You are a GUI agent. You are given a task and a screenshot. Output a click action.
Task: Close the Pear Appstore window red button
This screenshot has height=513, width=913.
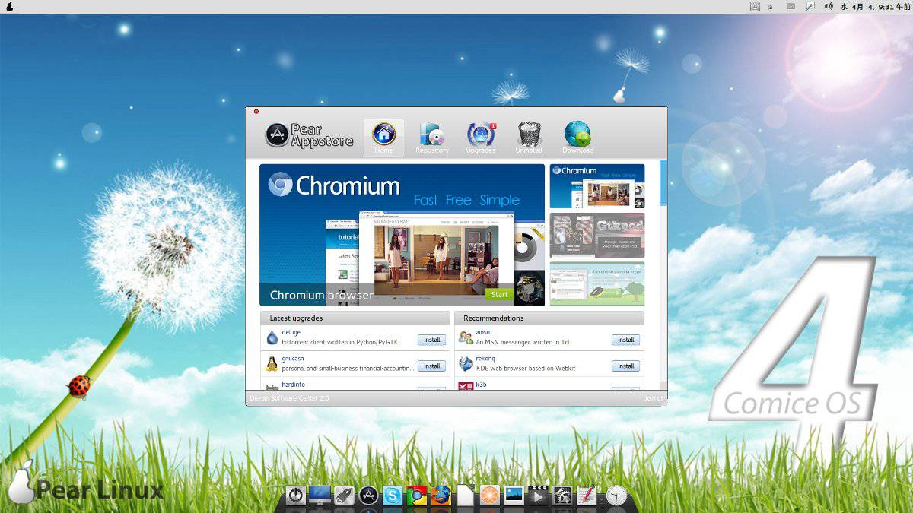click(x=256, y=112)
